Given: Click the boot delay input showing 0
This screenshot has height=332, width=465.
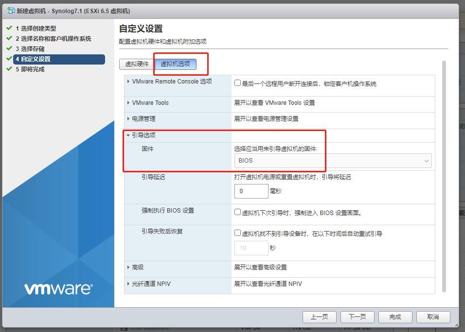Looking at the screenshot, I should click(251, 191).
